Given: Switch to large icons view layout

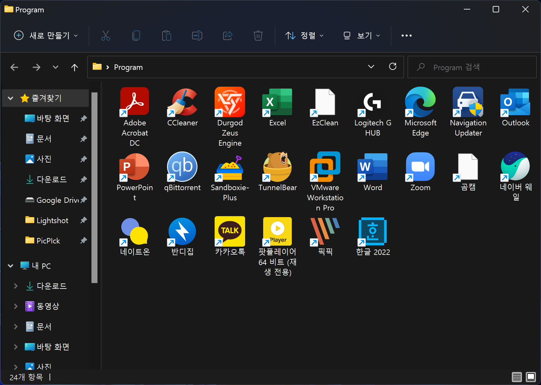Looking at the screenshot, I should pyautogui.click(x=531, y=377).
